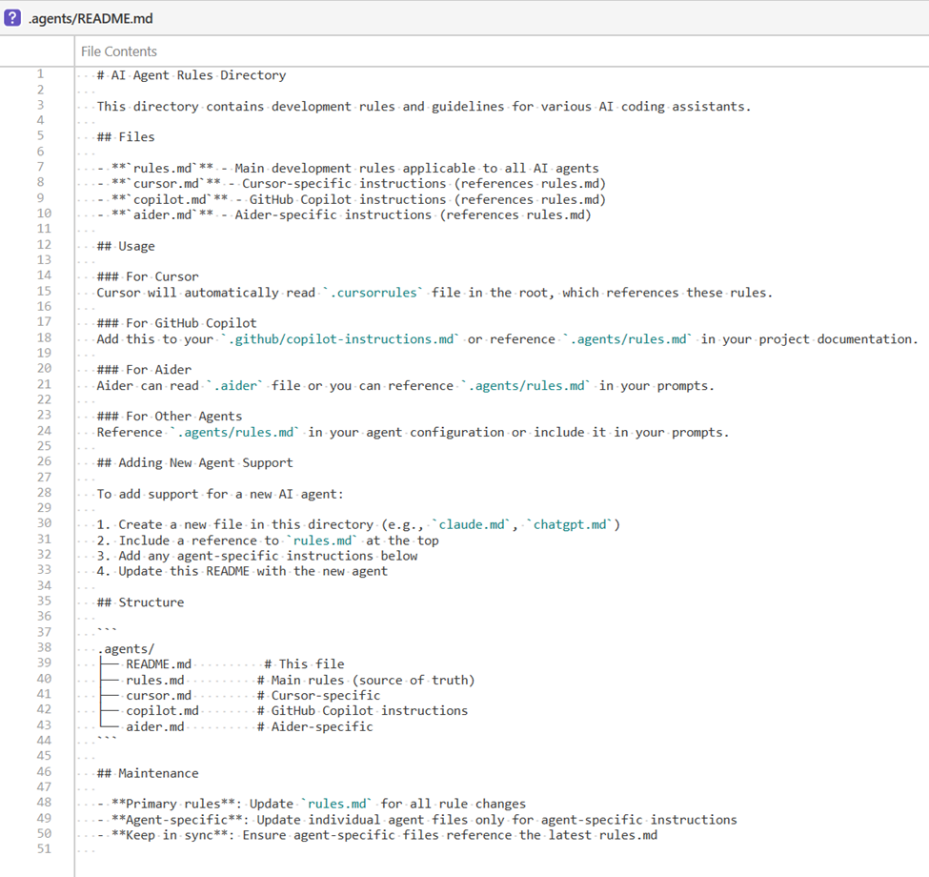Viewport: 929px width, 877px height.
Task: Click line number 28 in the gutter
Action: pos(43,494)
